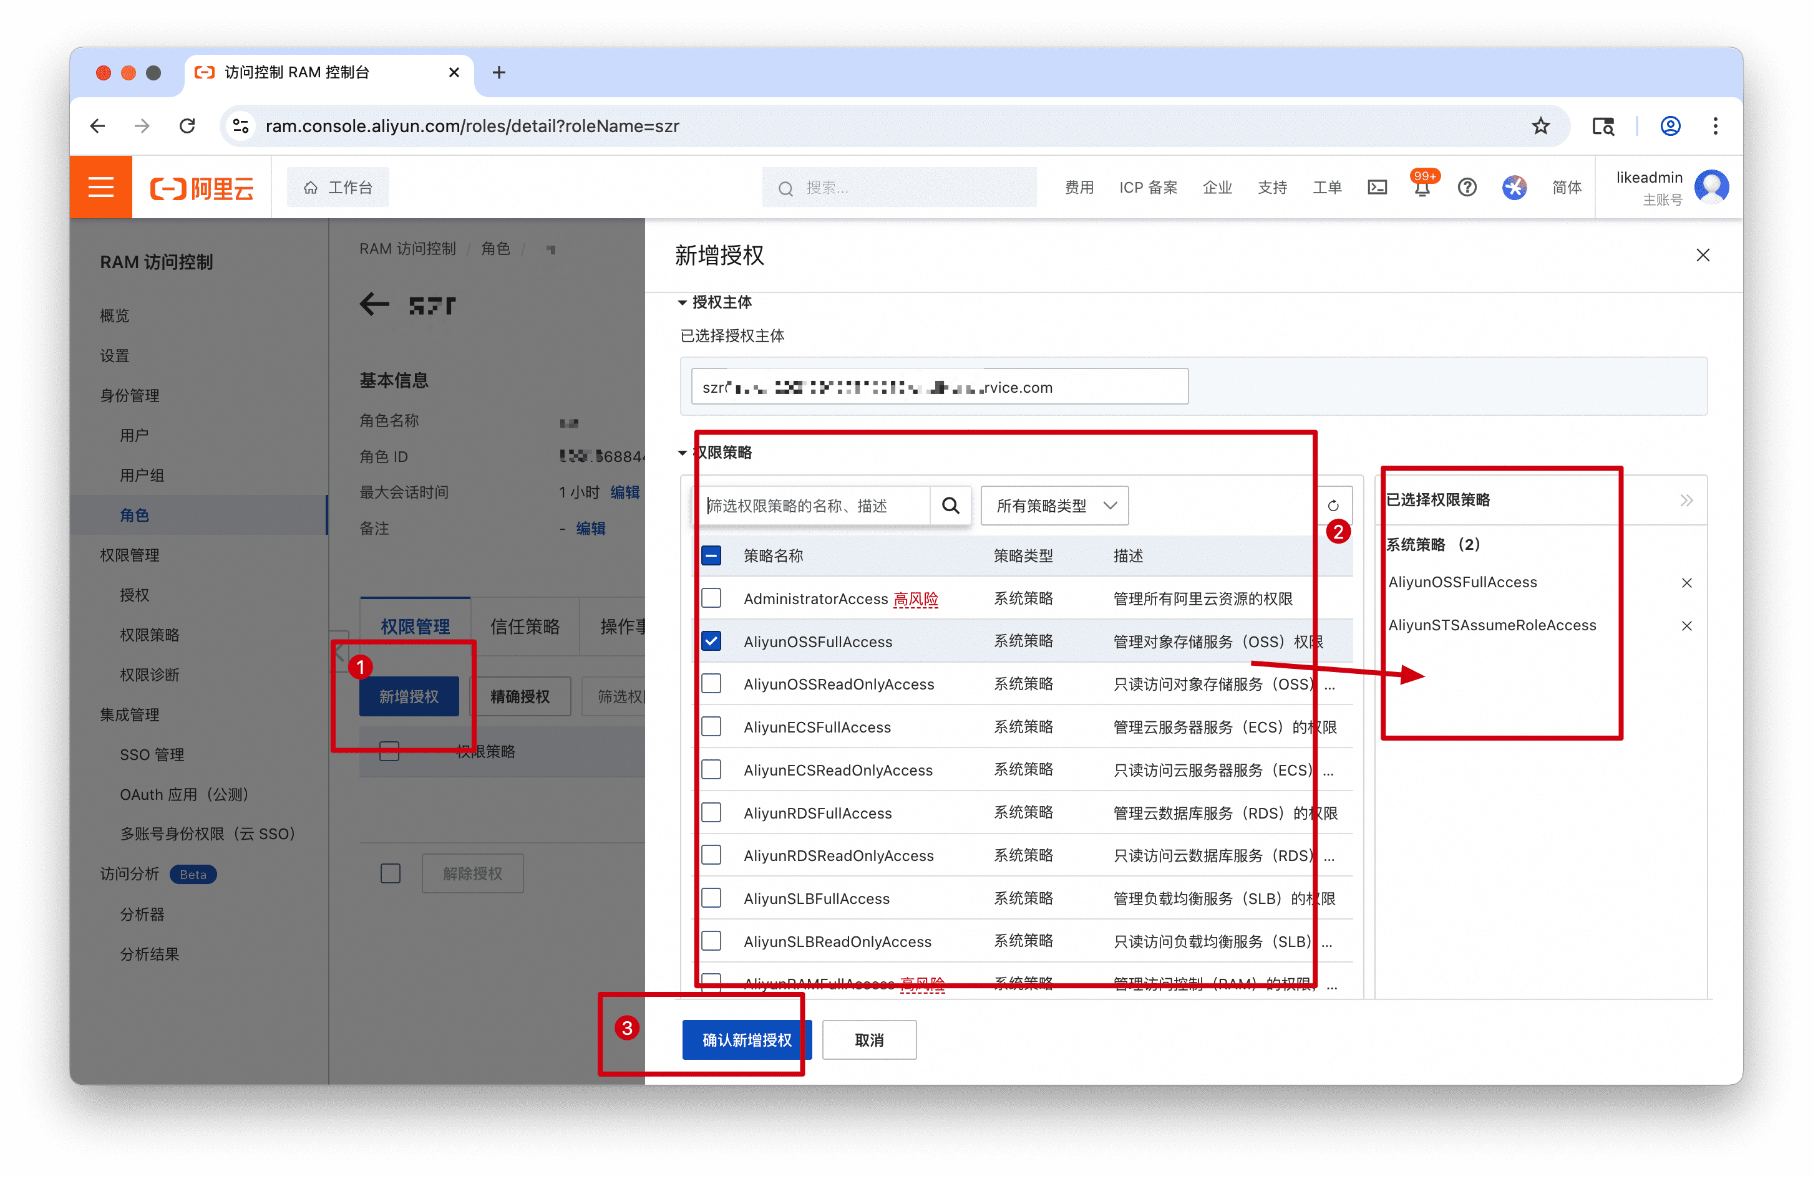1813x1177 pixels.
Task: Click the help question mark icon
Action: pos(1466,187)
